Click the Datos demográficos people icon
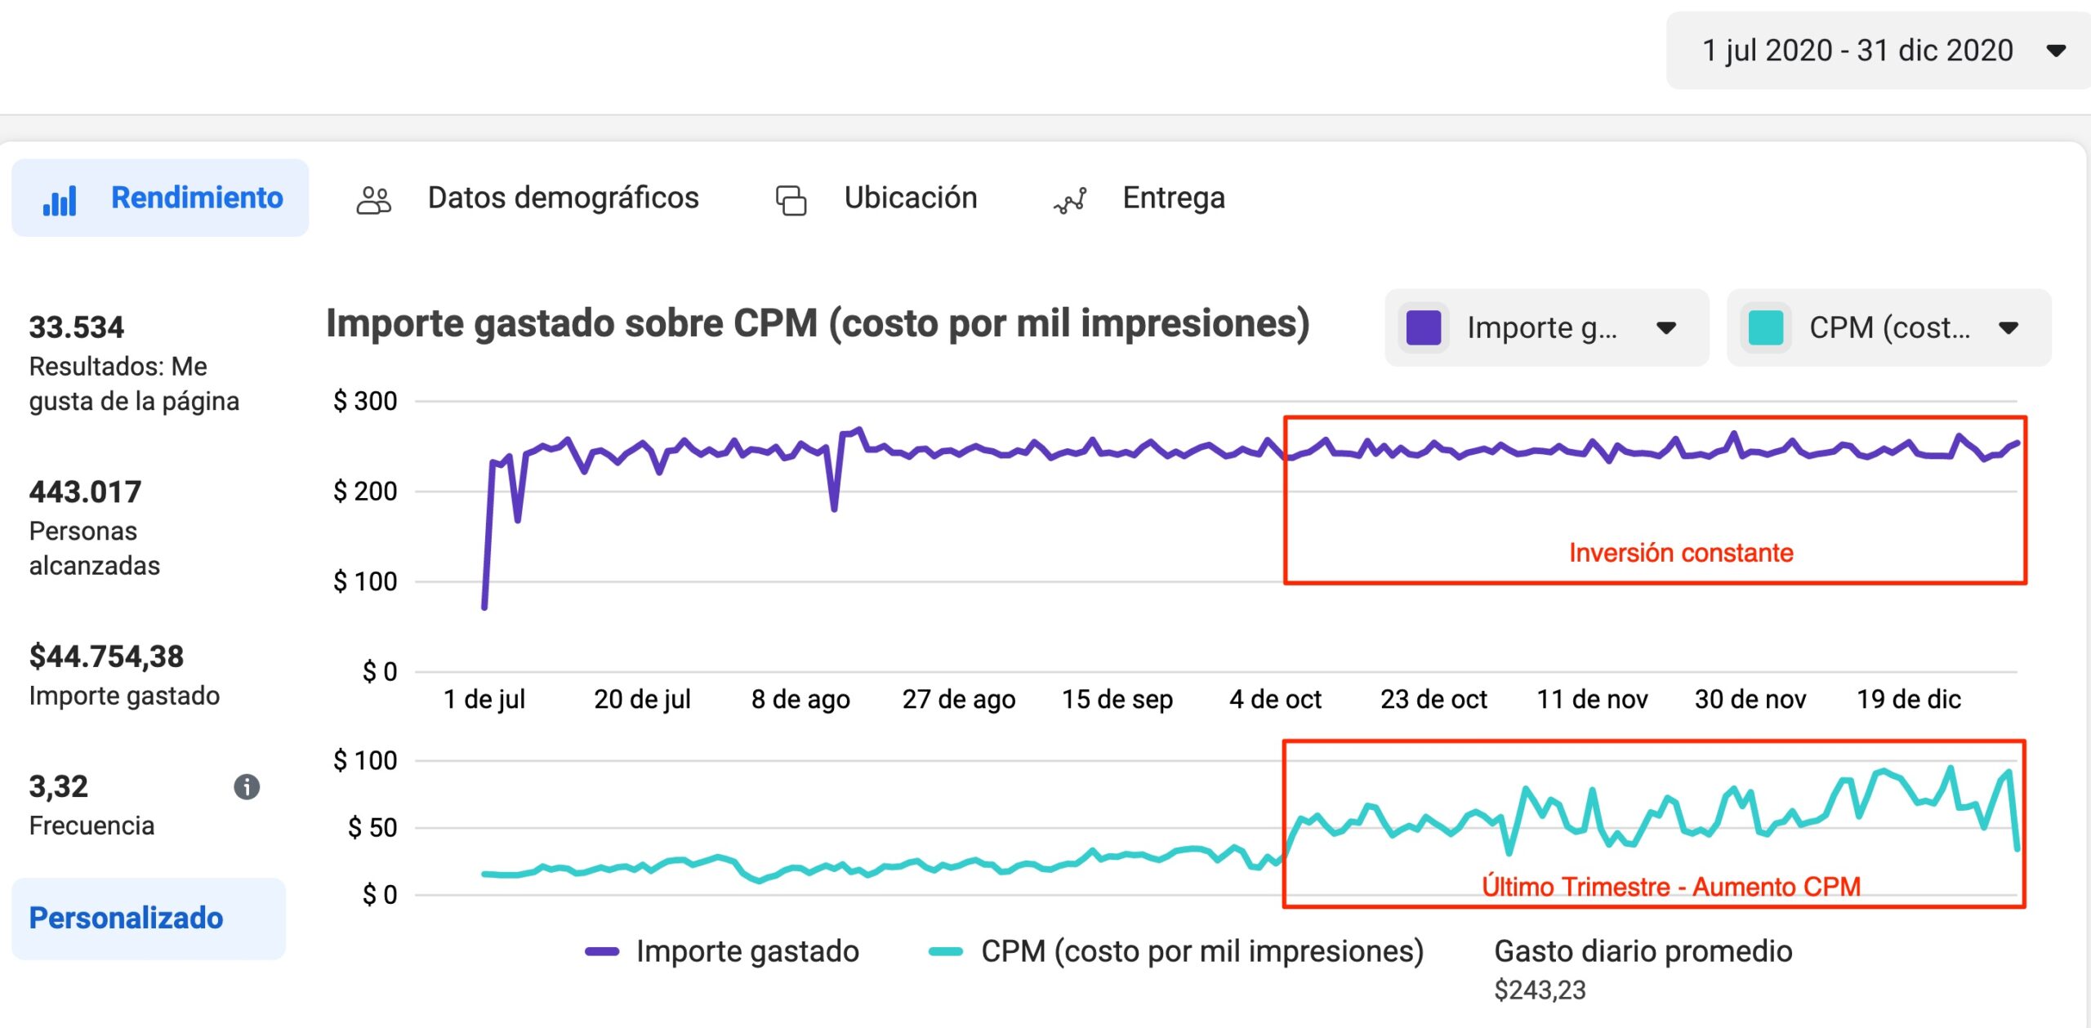 click(x=373, y=199)
